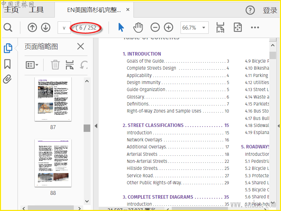Switch to the 工具 tab
The width and height of the screenshot is (281, 211).
tap(36, 9)
